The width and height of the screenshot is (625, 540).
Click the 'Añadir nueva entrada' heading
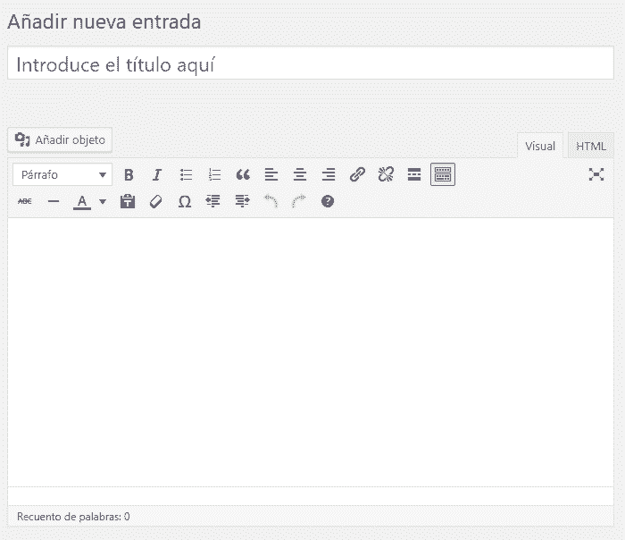pyautogui.click(x=104, y=22)
